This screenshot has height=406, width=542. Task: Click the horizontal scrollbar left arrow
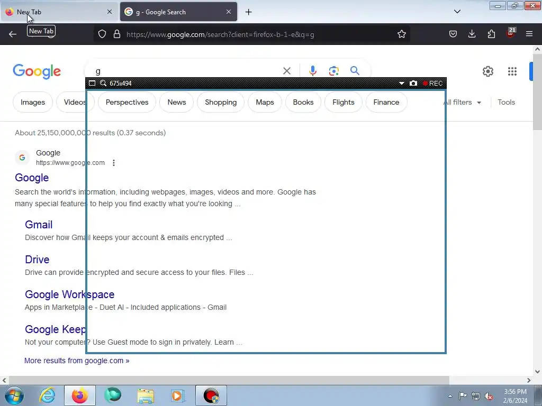(4, 380)
